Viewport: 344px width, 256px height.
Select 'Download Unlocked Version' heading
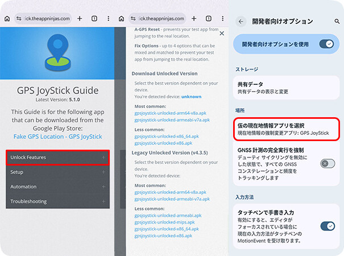coord(164,73)
